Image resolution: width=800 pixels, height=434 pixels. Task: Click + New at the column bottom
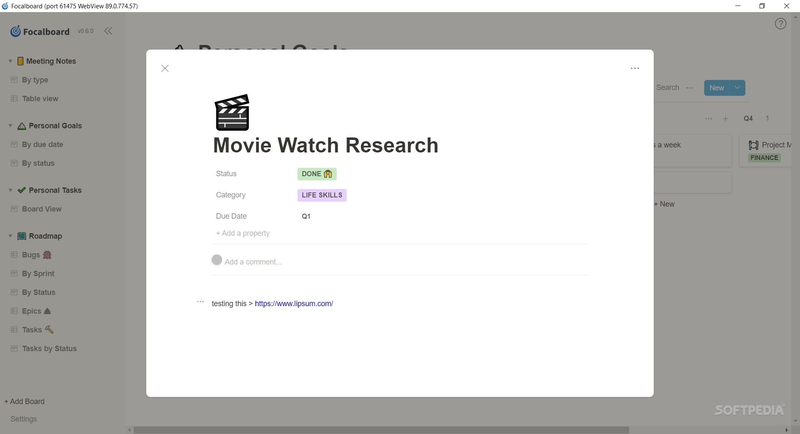664,204
